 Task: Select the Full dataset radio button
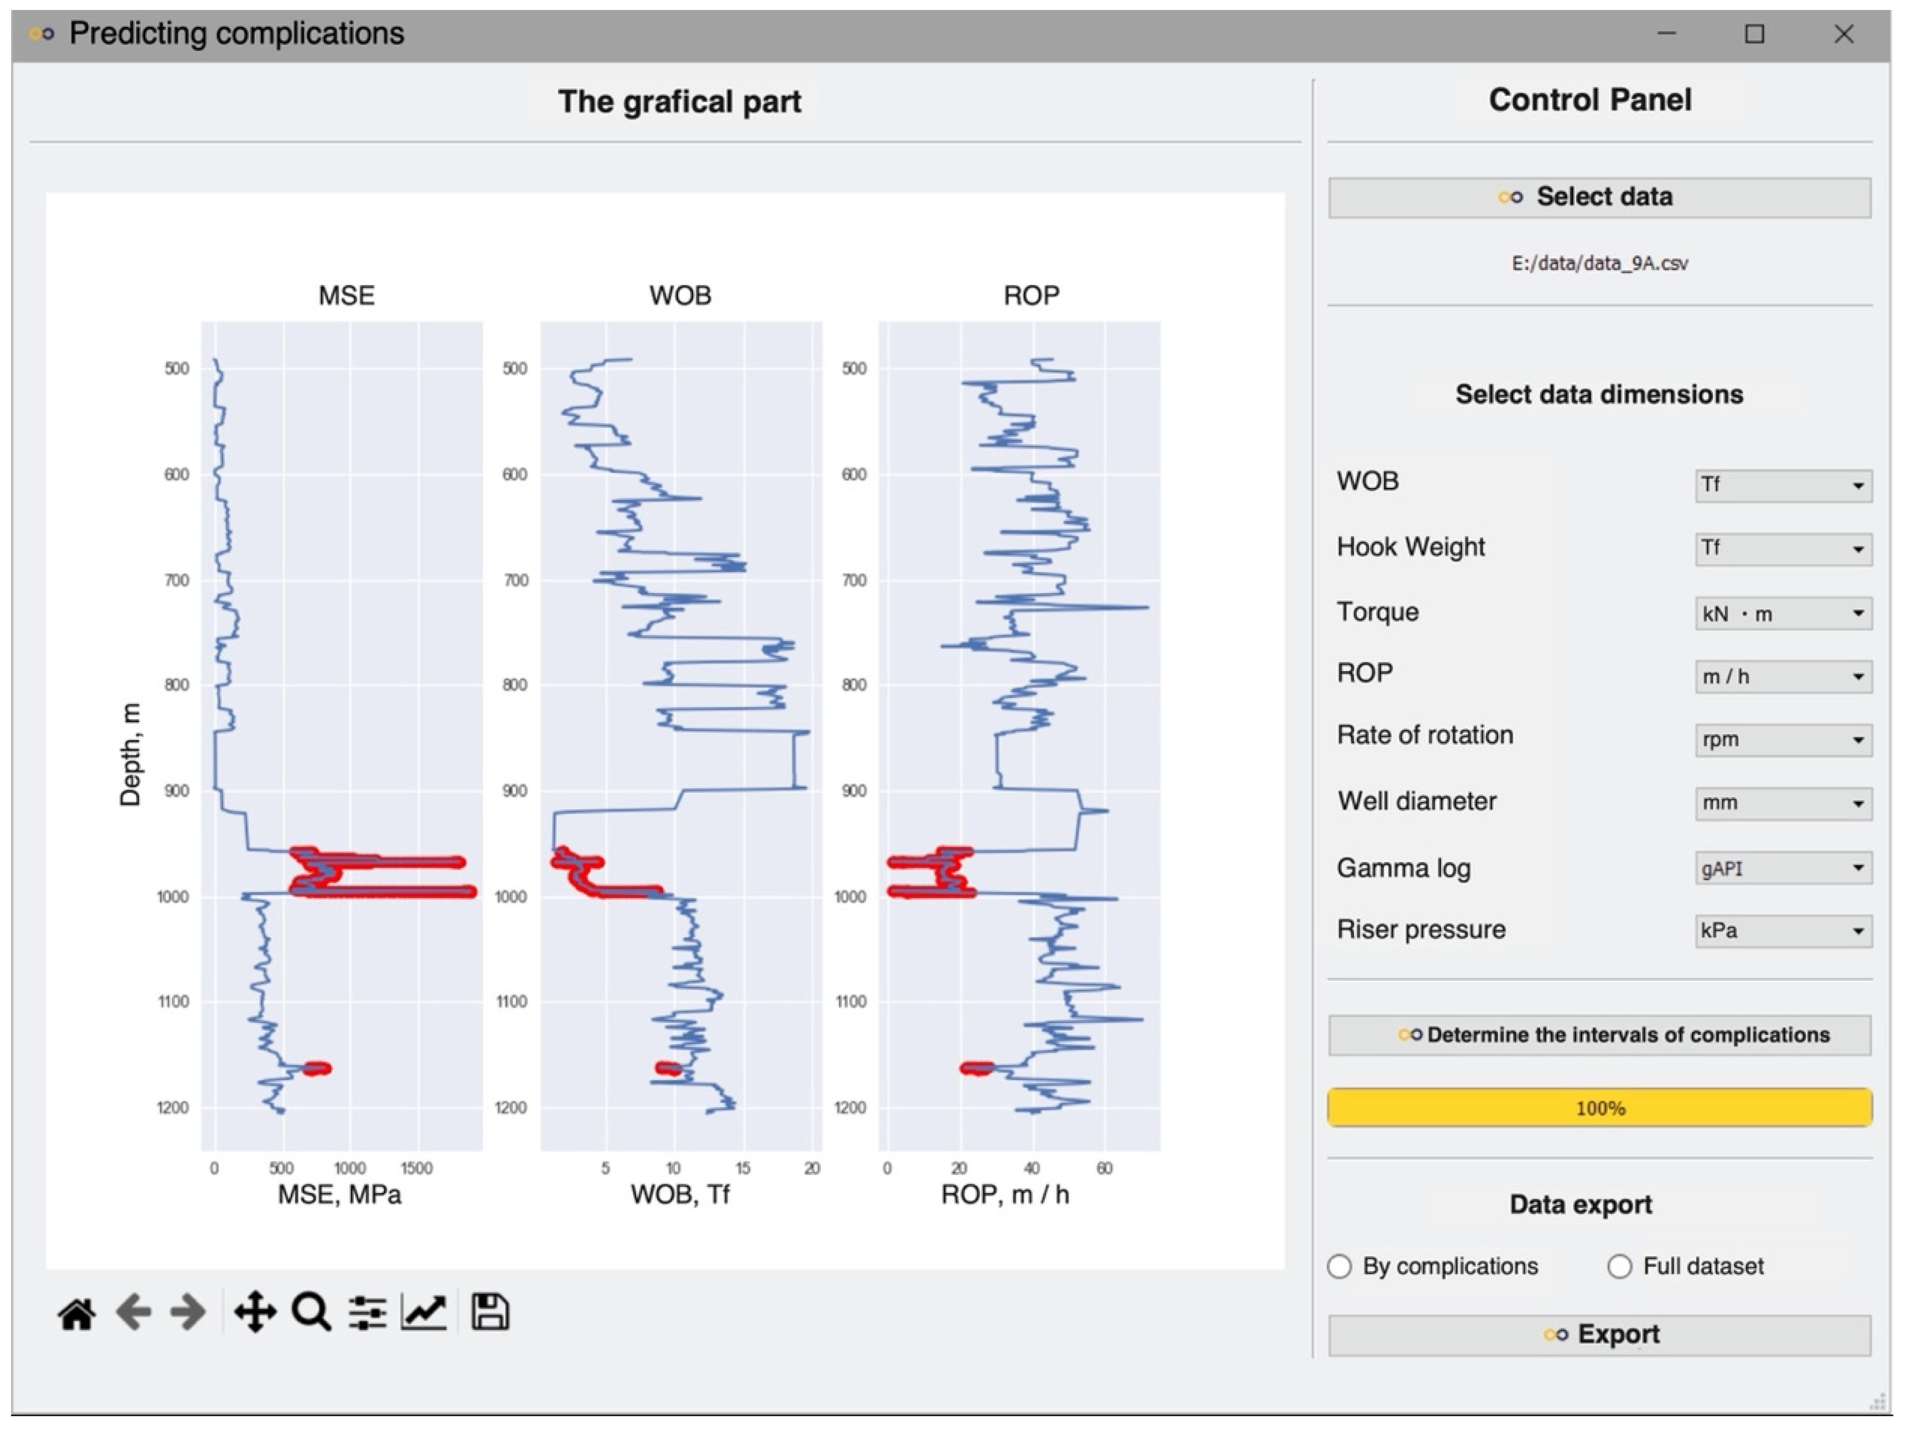click(1620, 1267)
